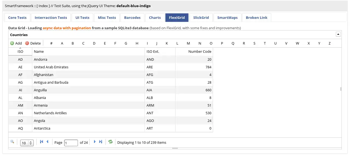Open the Charts tab
Screen dimensions: 350x164
pyautogui.click(x=155, y=17)
